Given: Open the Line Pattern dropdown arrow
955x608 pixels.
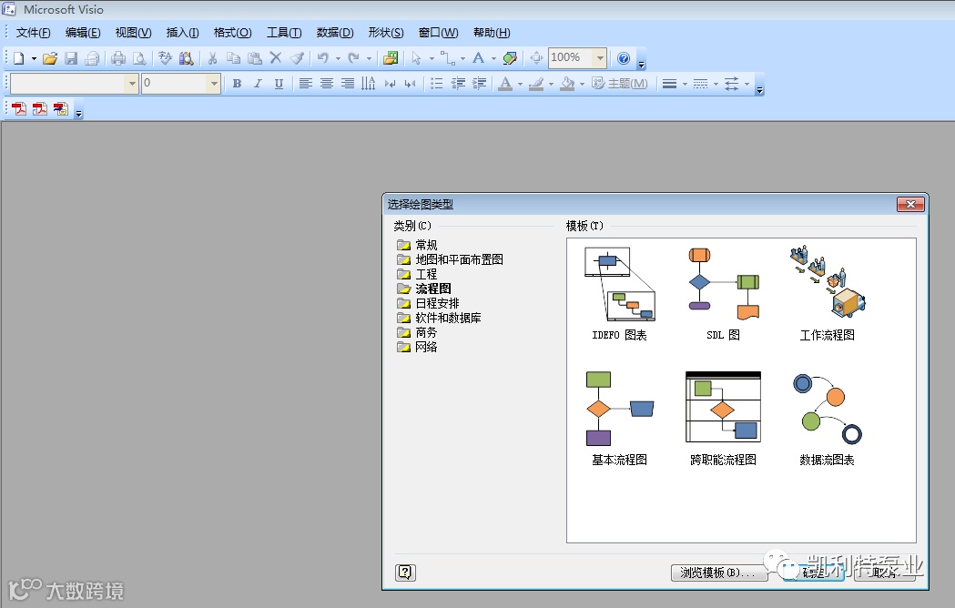Looking at the screenshot, I should [x=716, y=84].
